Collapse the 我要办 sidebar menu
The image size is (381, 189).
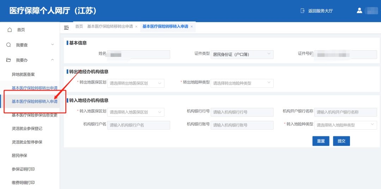coord(53,60)
